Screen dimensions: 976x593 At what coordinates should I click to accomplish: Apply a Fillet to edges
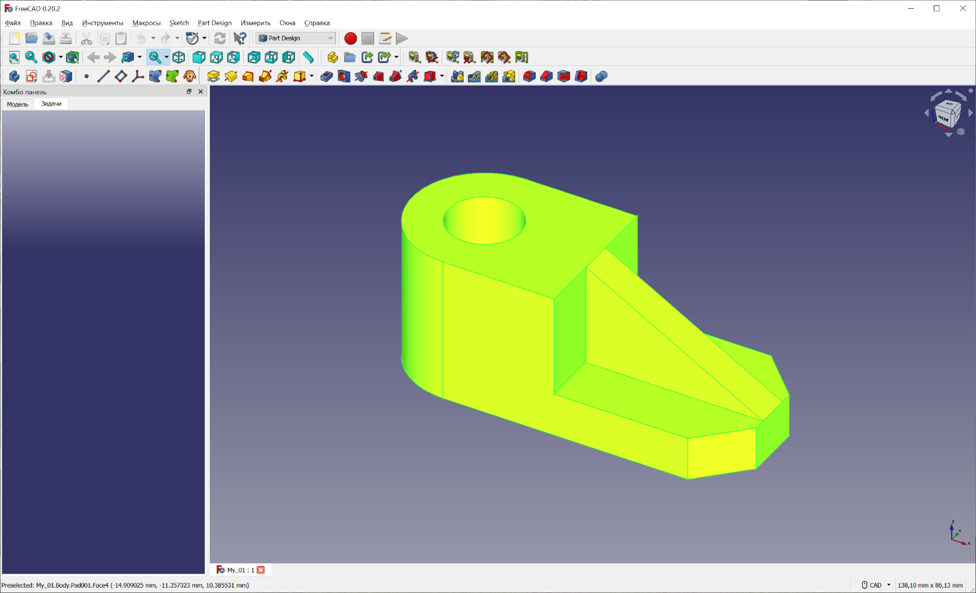tap(529, 76)
